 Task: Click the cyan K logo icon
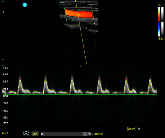point(25,5)
